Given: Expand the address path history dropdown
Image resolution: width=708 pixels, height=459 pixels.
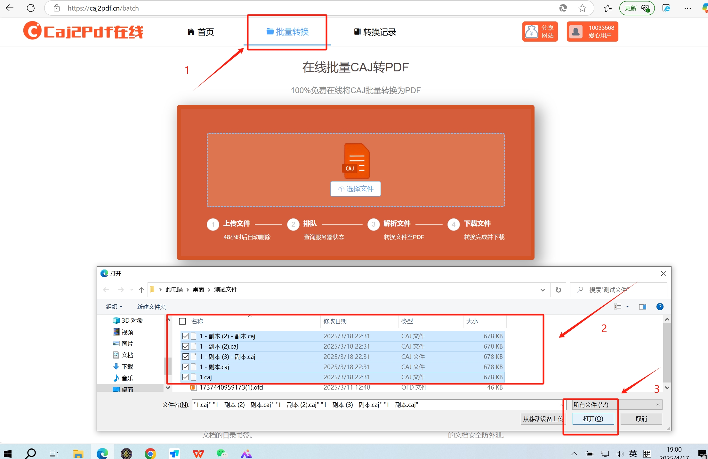Looking at the screenshot, I should pos(543,290).
